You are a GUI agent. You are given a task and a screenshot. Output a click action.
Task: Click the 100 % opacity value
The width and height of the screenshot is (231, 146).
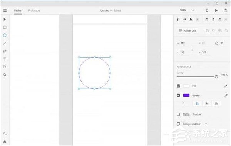[x=224, y=75]
